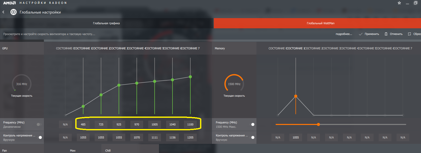Edit the GPU frequency field 1100
Image resolution: width=421 pixels, height=153 pixels.
tap(190, 124)
